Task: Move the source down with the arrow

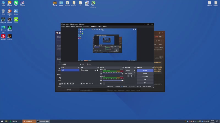Action: coord(92,84)
